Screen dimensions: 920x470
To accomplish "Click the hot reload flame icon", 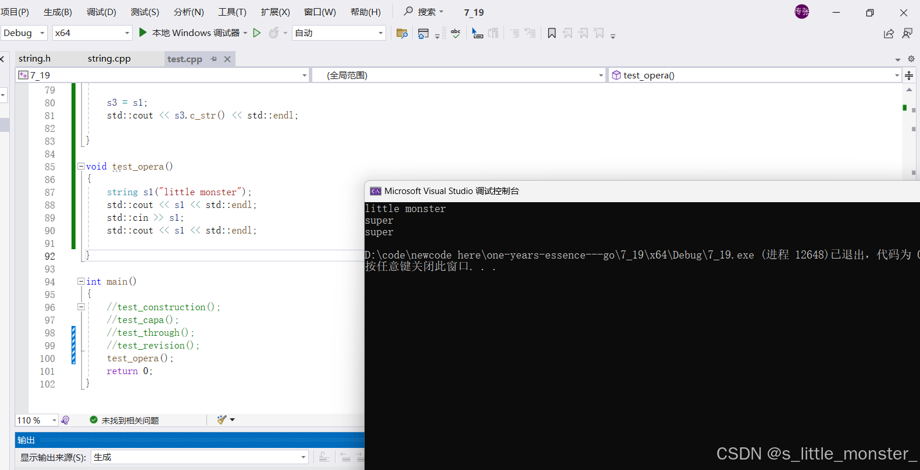I will pos(273,33).
